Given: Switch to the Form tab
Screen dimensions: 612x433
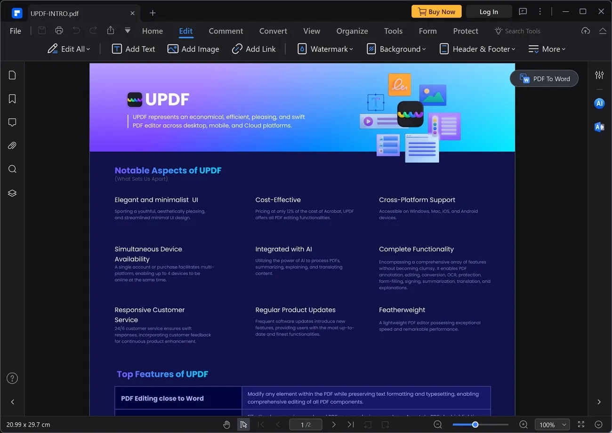Looking at the screenshot, I should [428, 31].
